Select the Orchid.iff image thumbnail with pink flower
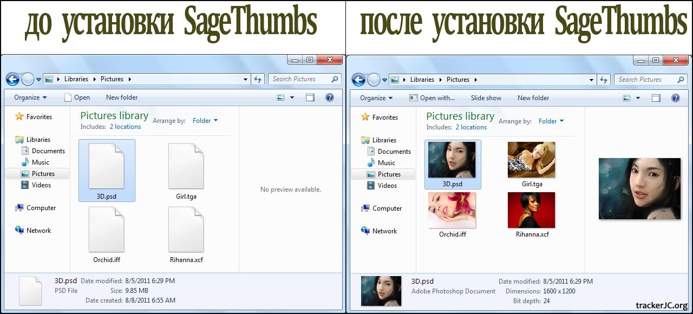The image size is (693, 314). tap(452, 210)
